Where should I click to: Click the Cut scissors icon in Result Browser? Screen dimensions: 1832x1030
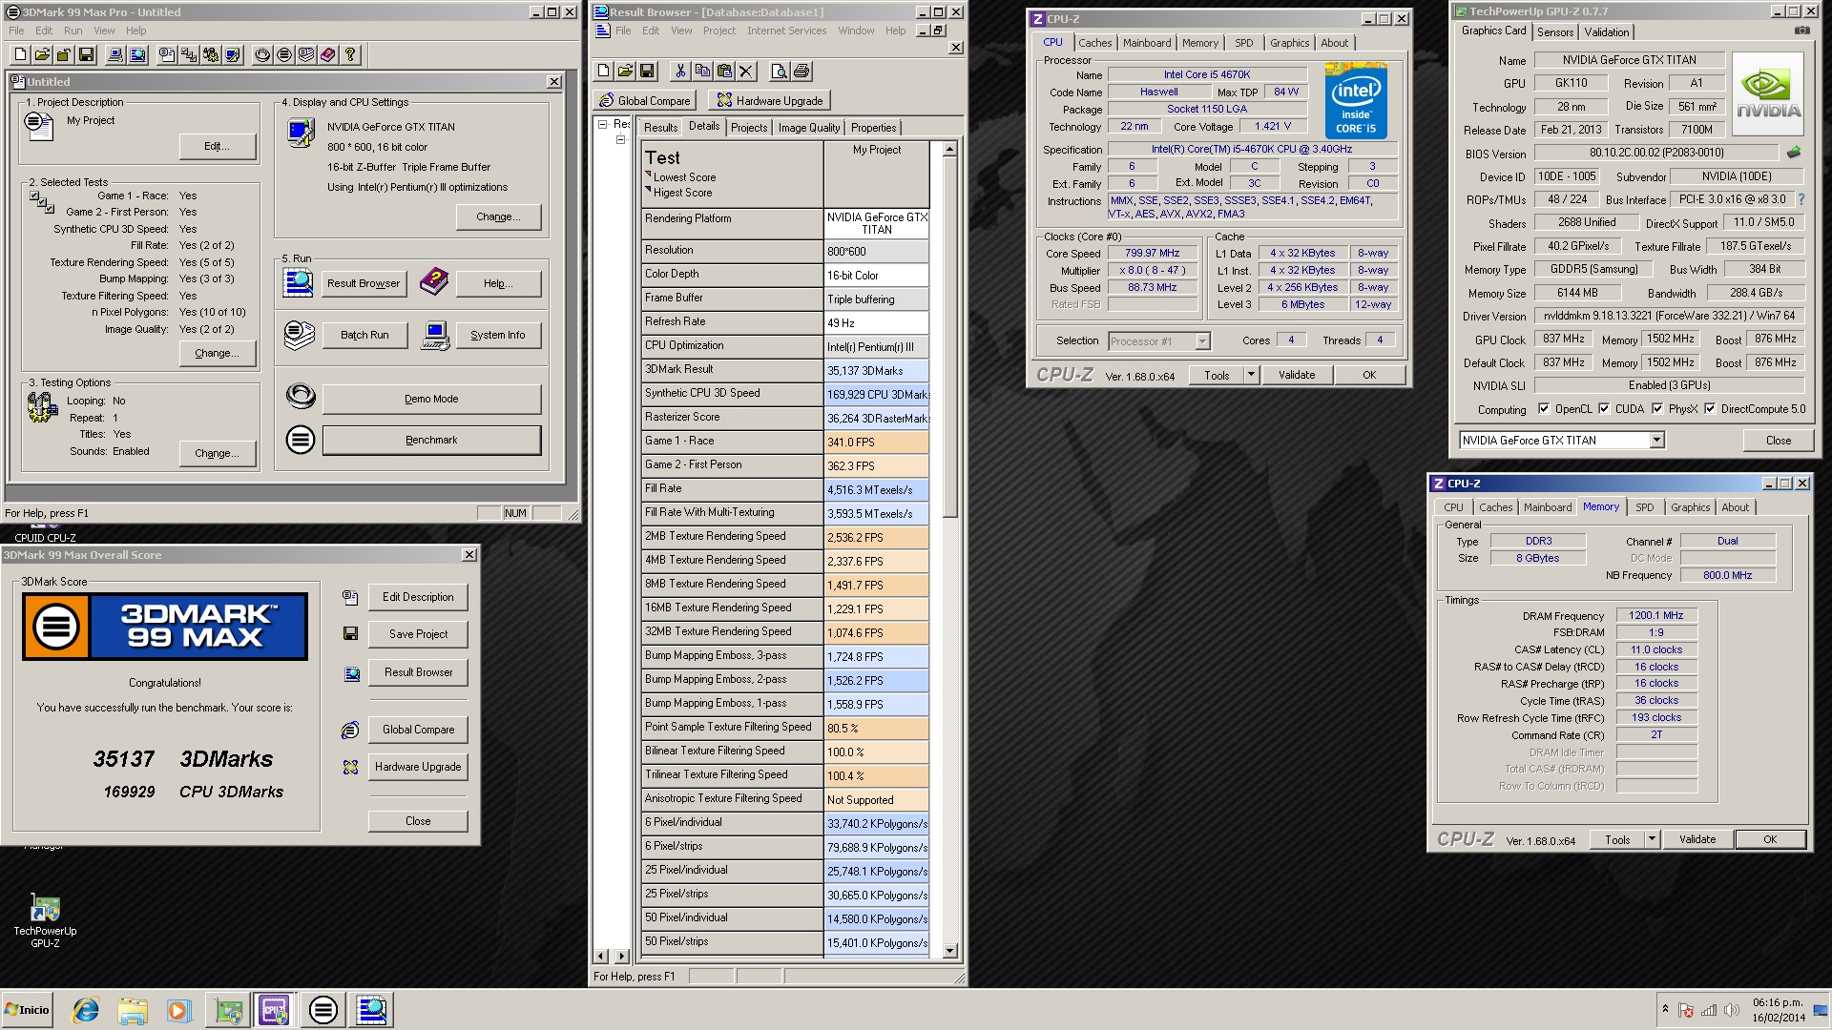coord(680,72)
